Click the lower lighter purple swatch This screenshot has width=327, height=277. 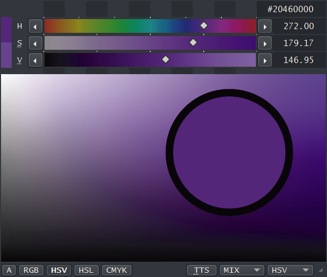(6, 55)
